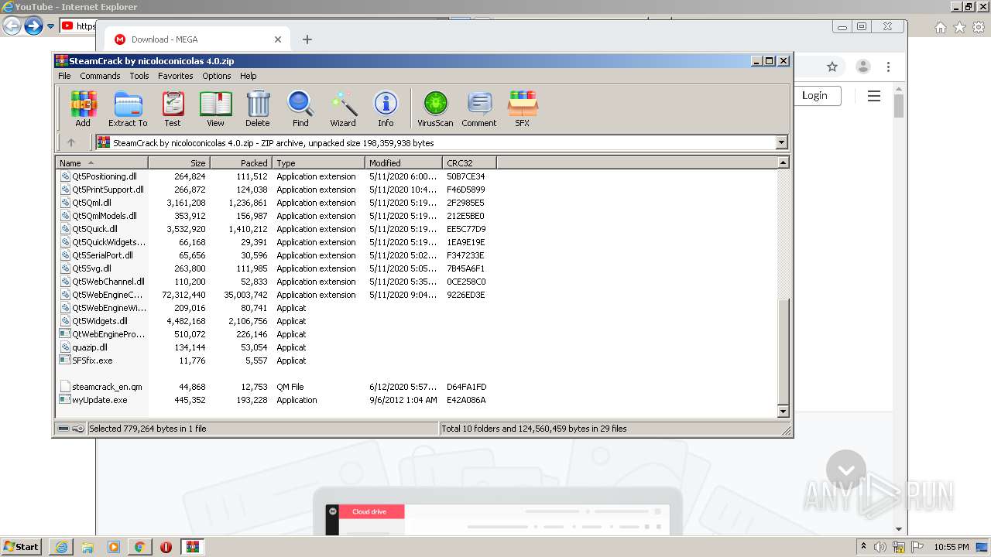Open the Favorites menu

(176, 76)
